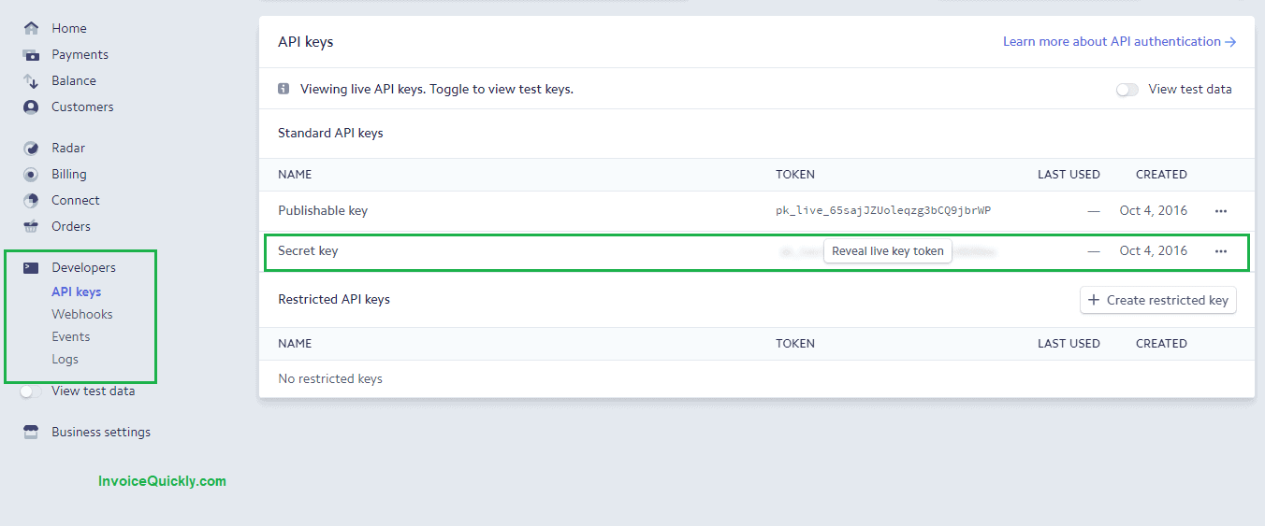This screenshot has height=526, width=1265.
Task: Click the Balance arrows icon
Action: click(x=31, y=81)
